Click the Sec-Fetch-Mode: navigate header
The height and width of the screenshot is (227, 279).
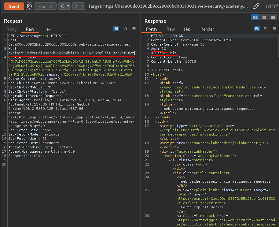click(x=34, y=134)
